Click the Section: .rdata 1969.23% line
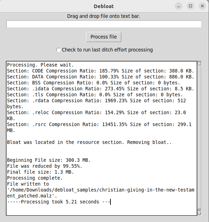209x222 pixels. click(x=96, y=104)
